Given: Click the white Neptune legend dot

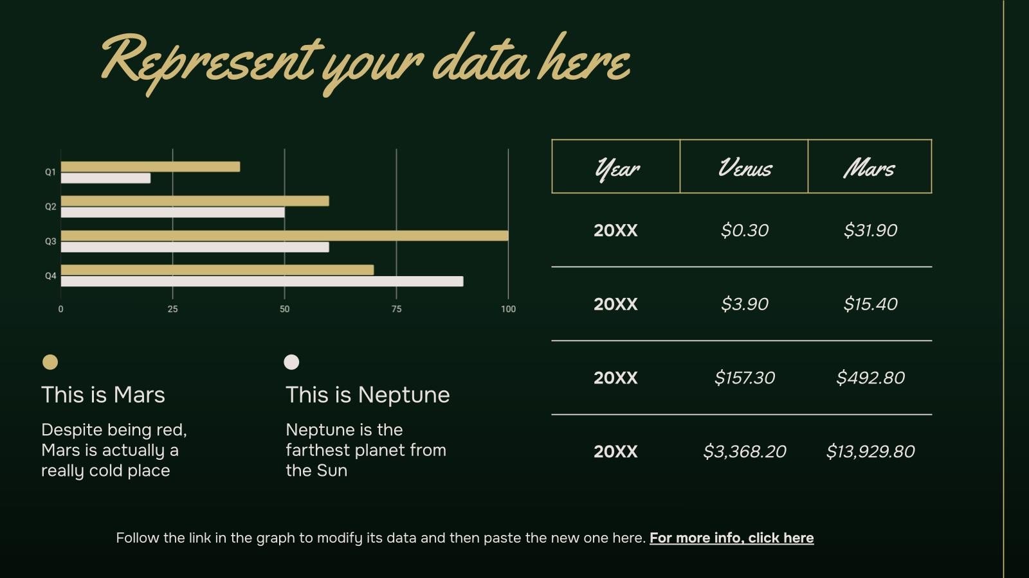Looking at the screenshot, I should [291, 362].
